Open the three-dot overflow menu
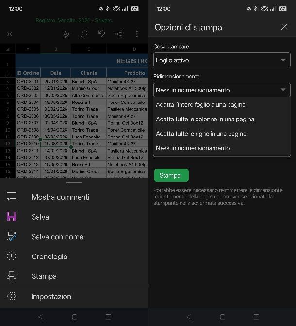This screenshot has width=296, height=326. (137, 34)
